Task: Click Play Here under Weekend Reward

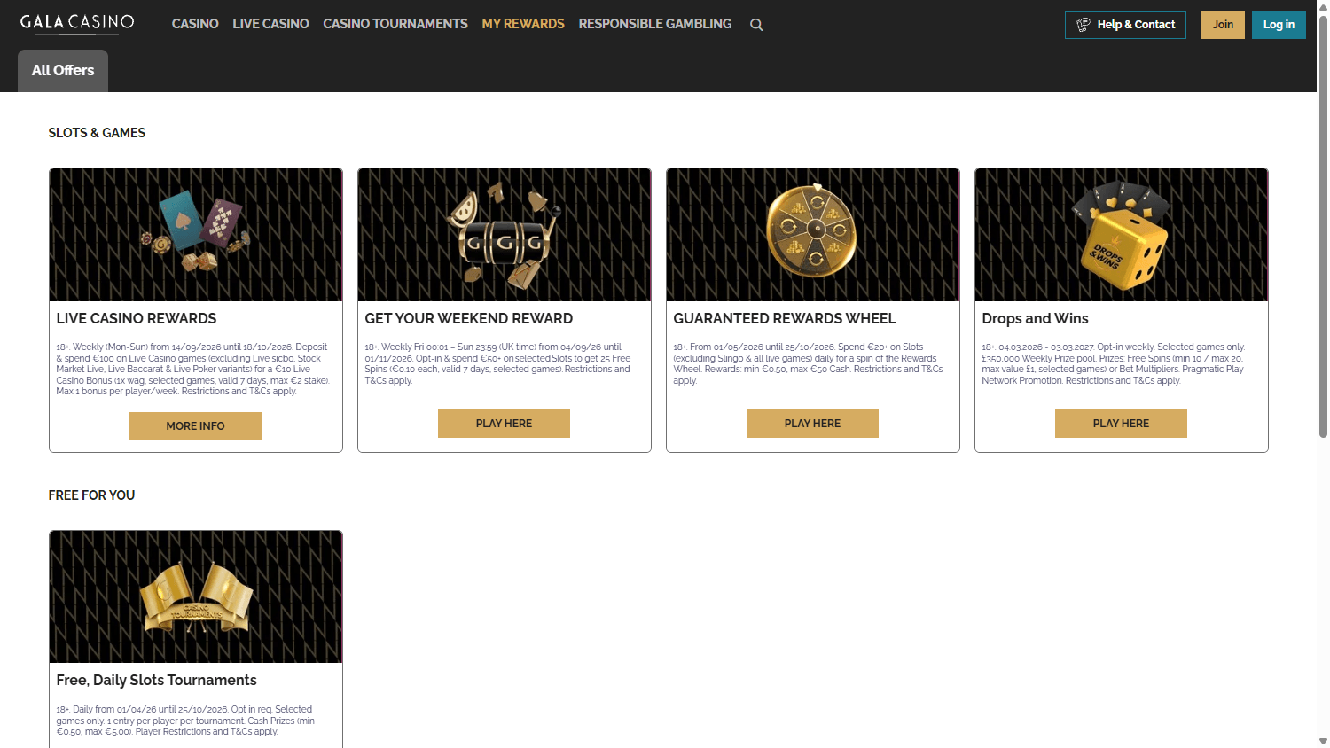Action: [x=504, y=424]
